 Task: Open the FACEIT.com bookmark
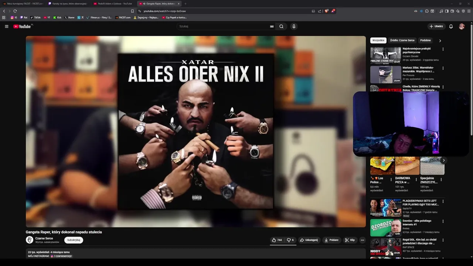tap(123, 17)
